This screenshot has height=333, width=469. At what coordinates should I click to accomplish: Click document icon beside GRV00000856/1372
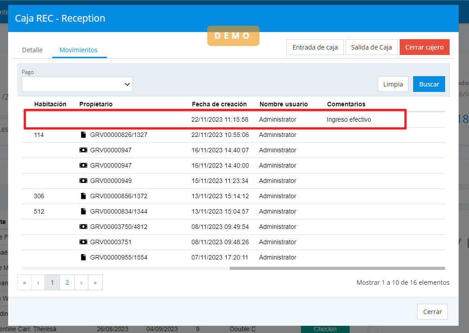83,196
